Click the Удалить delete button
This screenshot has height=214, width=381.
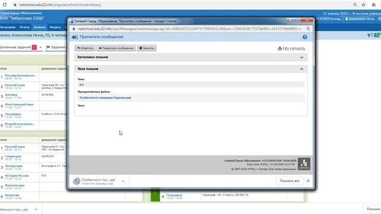(146, 48)
